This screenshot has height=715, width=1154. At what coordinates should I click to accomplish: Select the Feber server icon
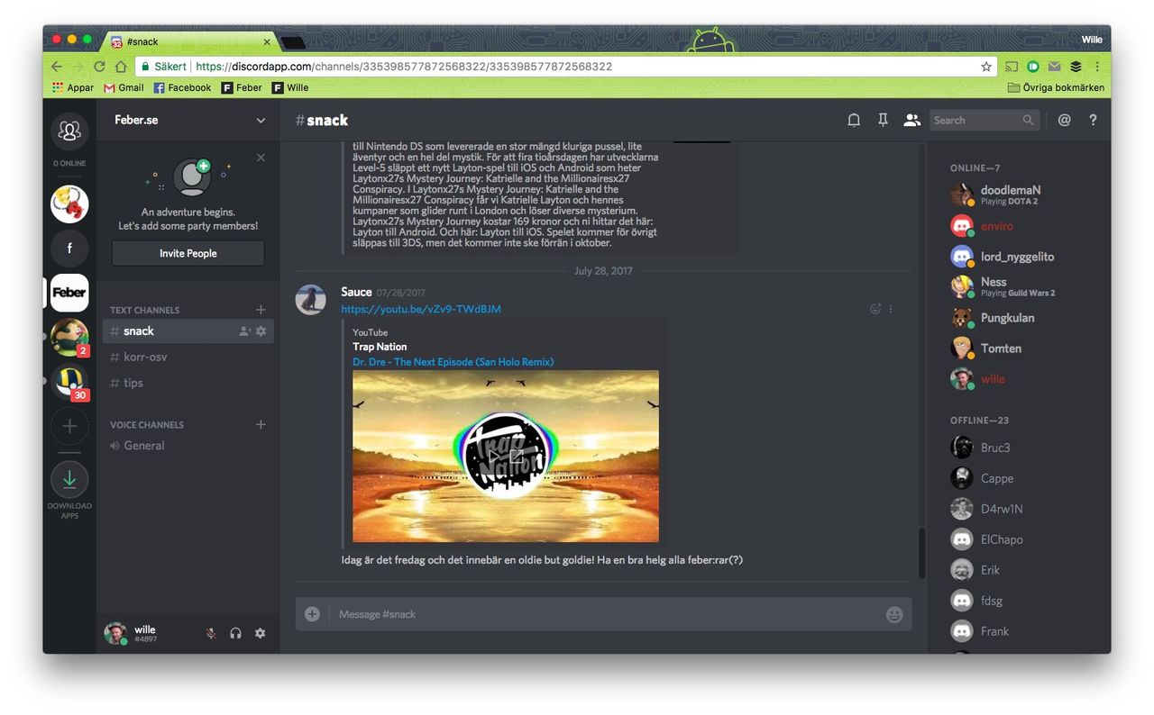[x=69, y=293]
